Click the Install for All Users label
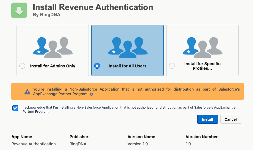This screenshot has width=253, height=150. (x=128, y=66)
